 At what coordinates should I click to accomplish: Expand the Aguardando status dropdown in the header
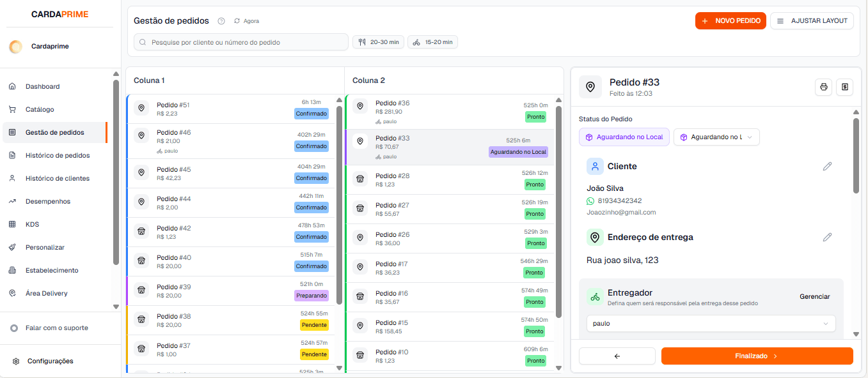click(x=716, y=137)
